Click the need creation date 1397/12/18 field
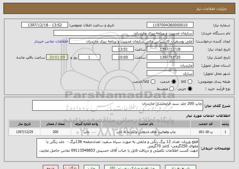 click(x=170, y=49)
